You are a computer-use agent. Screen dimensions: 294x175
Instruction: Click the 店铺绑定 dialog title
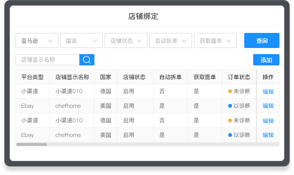pyautogui.click(x=143, y=16)
